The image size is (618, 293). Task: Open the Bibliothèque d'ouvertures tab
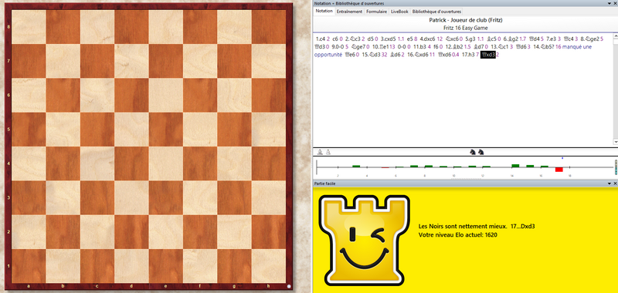[436, 12]
